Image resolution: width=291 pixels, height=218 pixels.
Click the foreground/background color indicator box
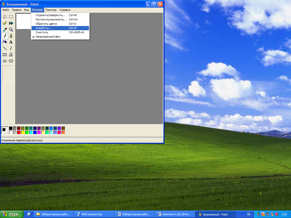pos(5,130)
